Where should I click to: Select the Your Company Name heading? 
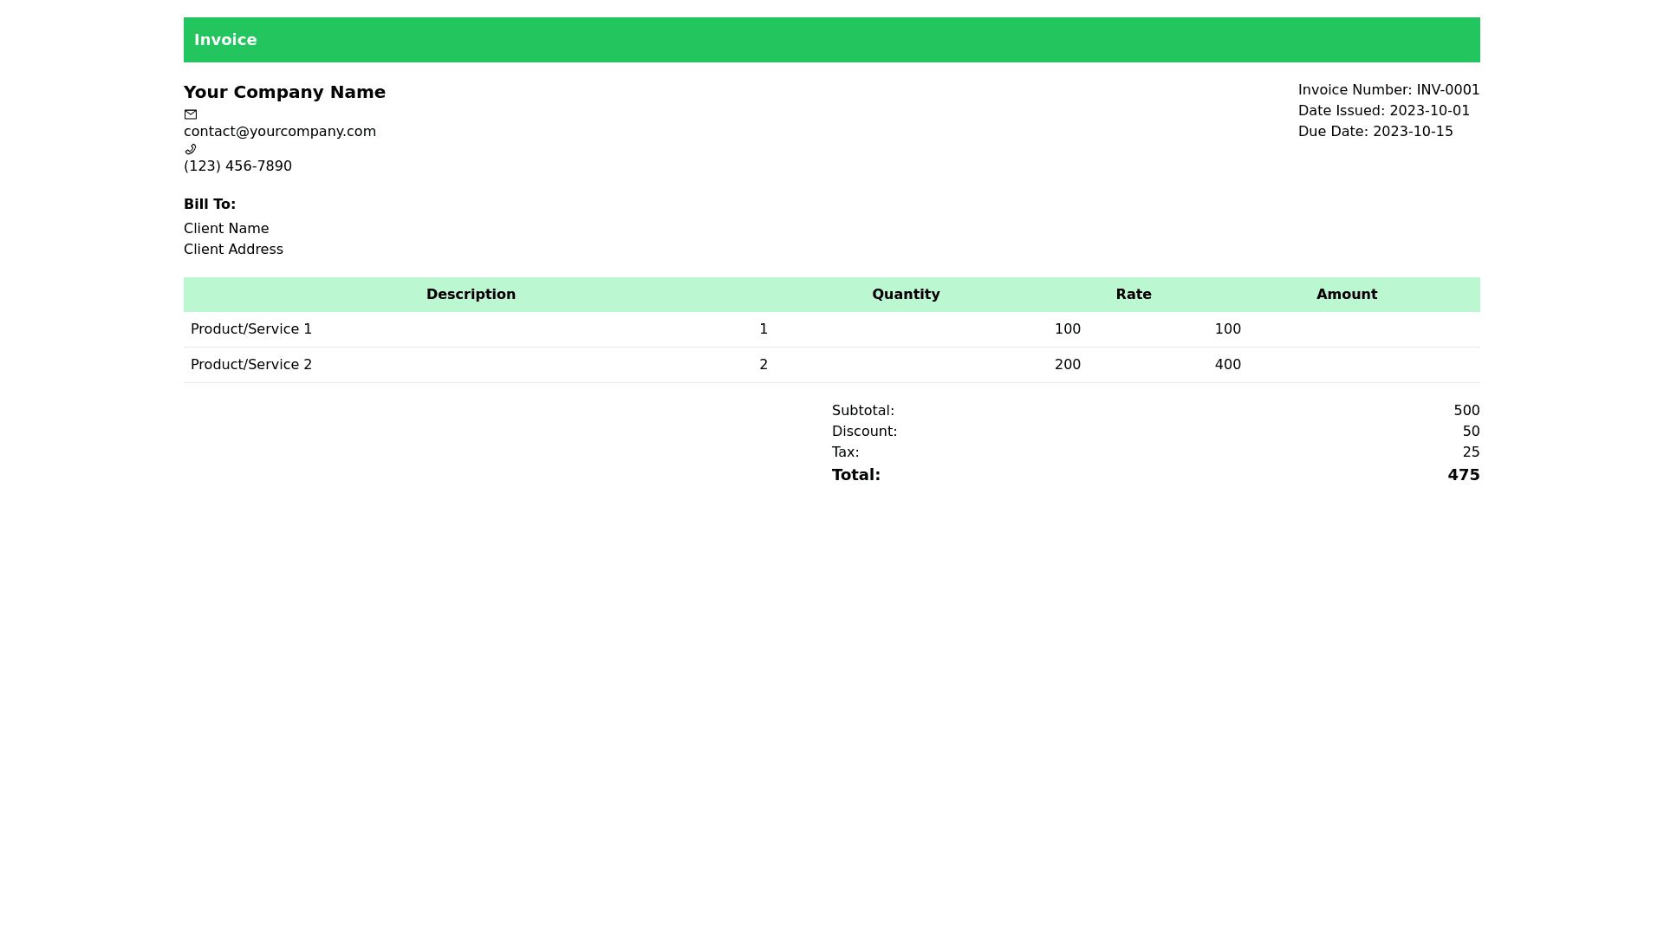[x=284, y=92]
